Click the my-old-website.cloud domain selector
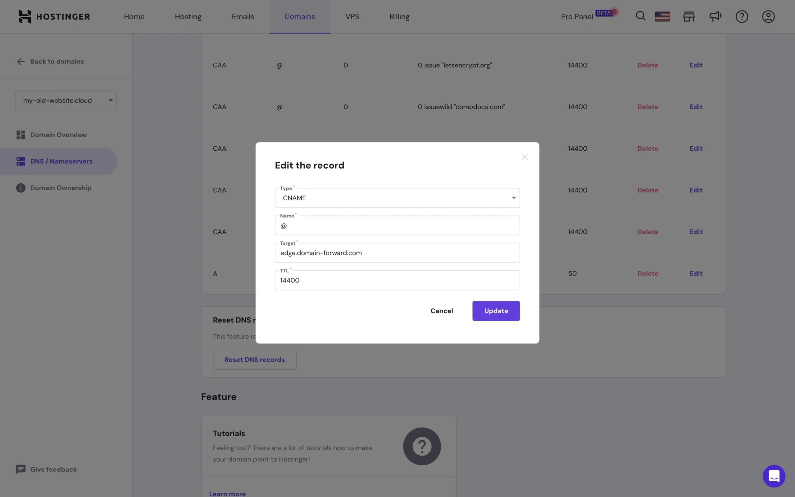This screenshot has width=795, height=497. pyautogui.click(x=66, y=100)
